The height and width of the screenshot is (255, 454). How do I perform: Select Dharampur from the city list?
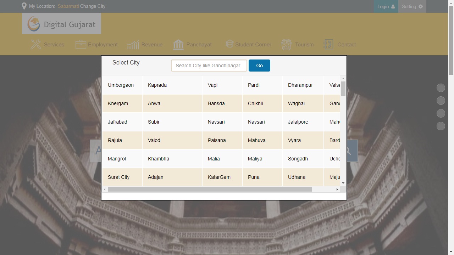pyautogui.click(x=300, y=85)
